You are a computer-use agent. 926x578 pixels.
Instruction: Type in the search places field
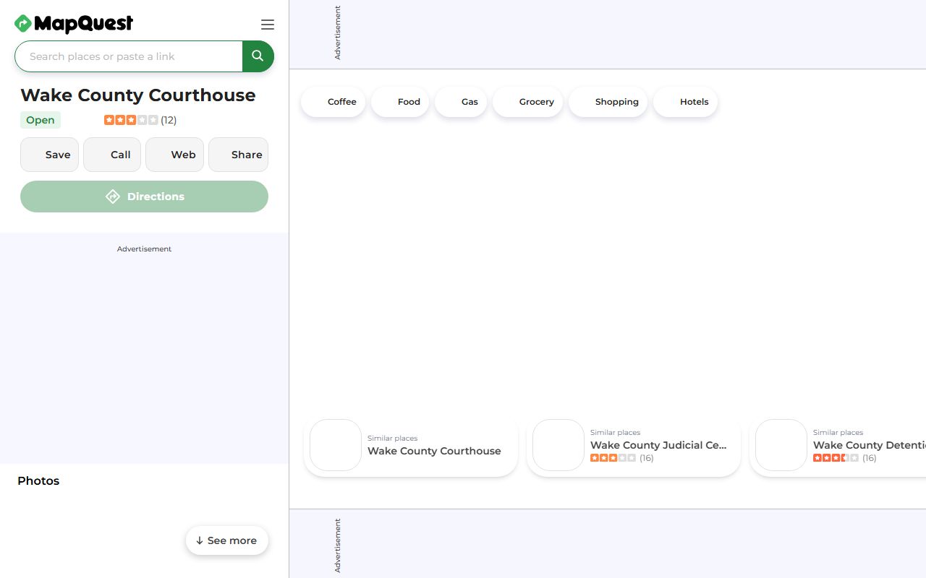(130, 56)
